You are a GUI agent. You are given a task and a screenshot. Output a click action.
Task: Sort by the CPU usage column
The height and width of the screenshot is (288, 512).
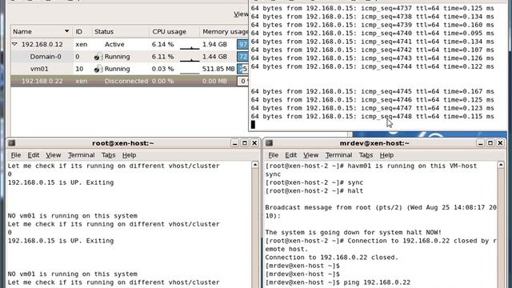tap(174, 32)
